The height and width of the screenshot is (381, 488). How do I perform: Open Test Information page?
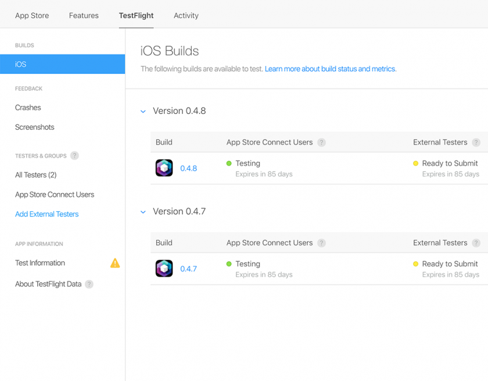point(40,263)
